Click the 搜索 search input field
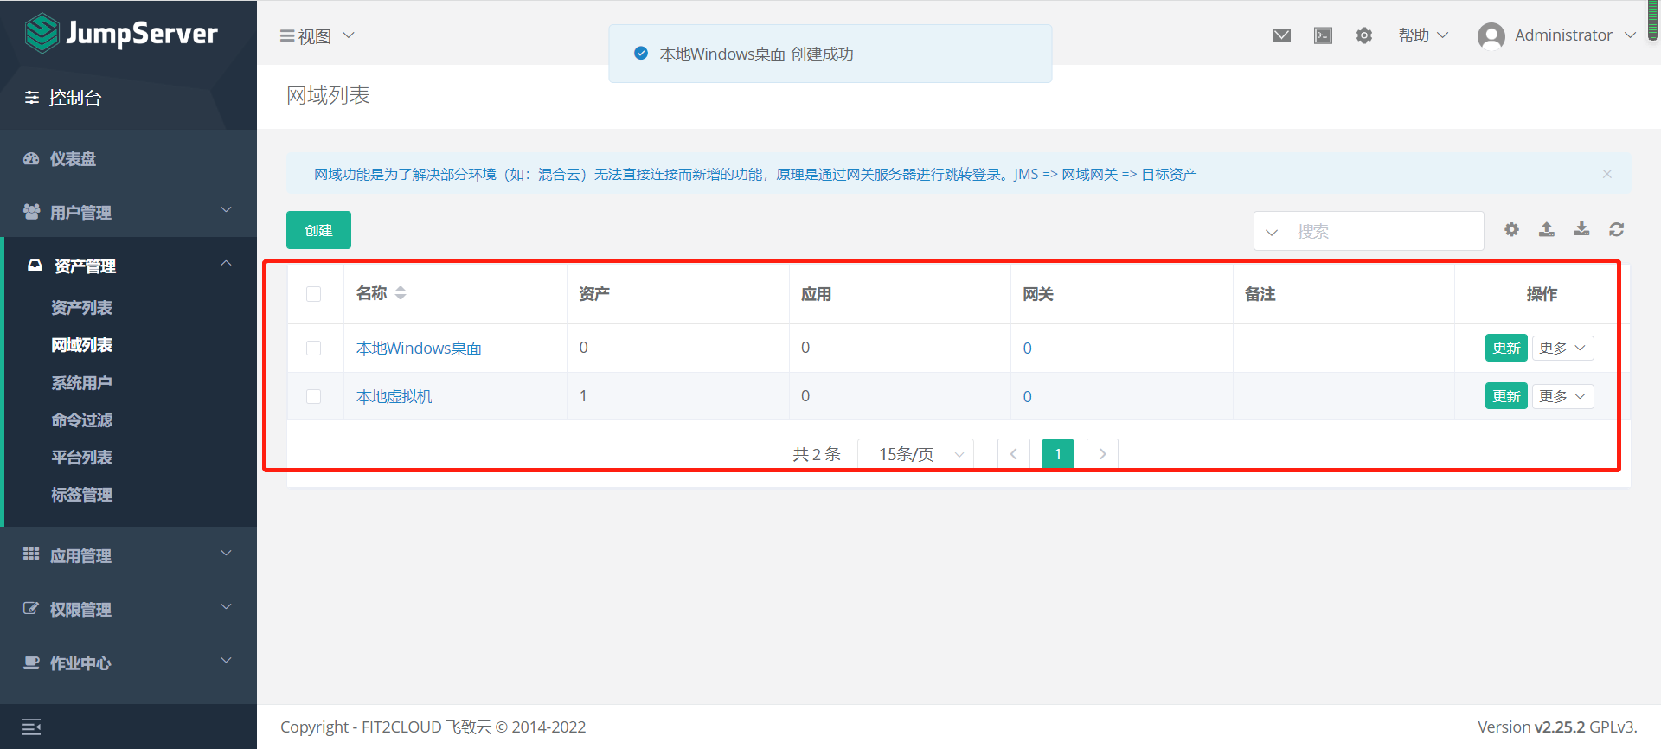Screen dimensions: 1661x749 click(1382, 231)
